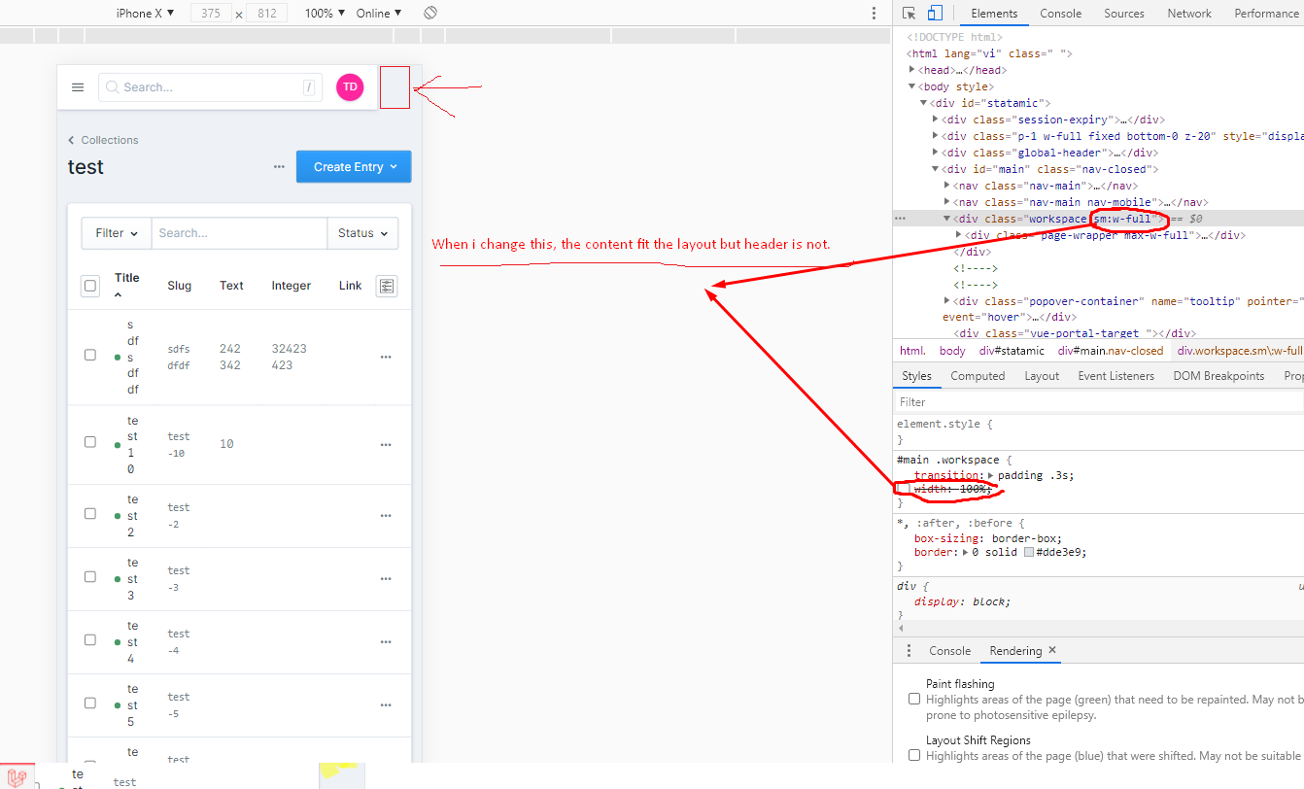Image resolution: width=1304 pixels, height=789 pixels.
Task: Expand the head element in DOM tree
Action: pos(911,70)
